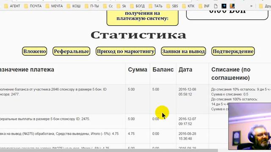Open the МЕЧТА bookmark folder
Screen dimensions: 271x152
click(54, 6)
